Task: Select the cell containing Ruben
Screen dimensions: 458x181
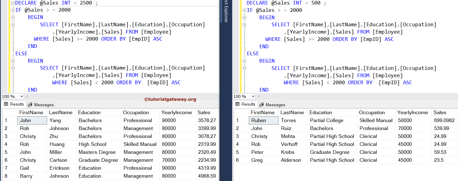Action: pyautogui.click(x=263, y=120)
